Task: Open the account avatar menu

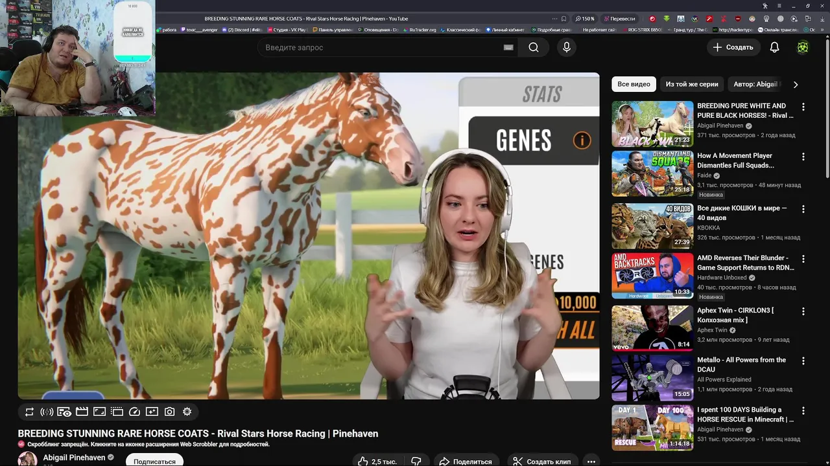Action: coord(803,47)
